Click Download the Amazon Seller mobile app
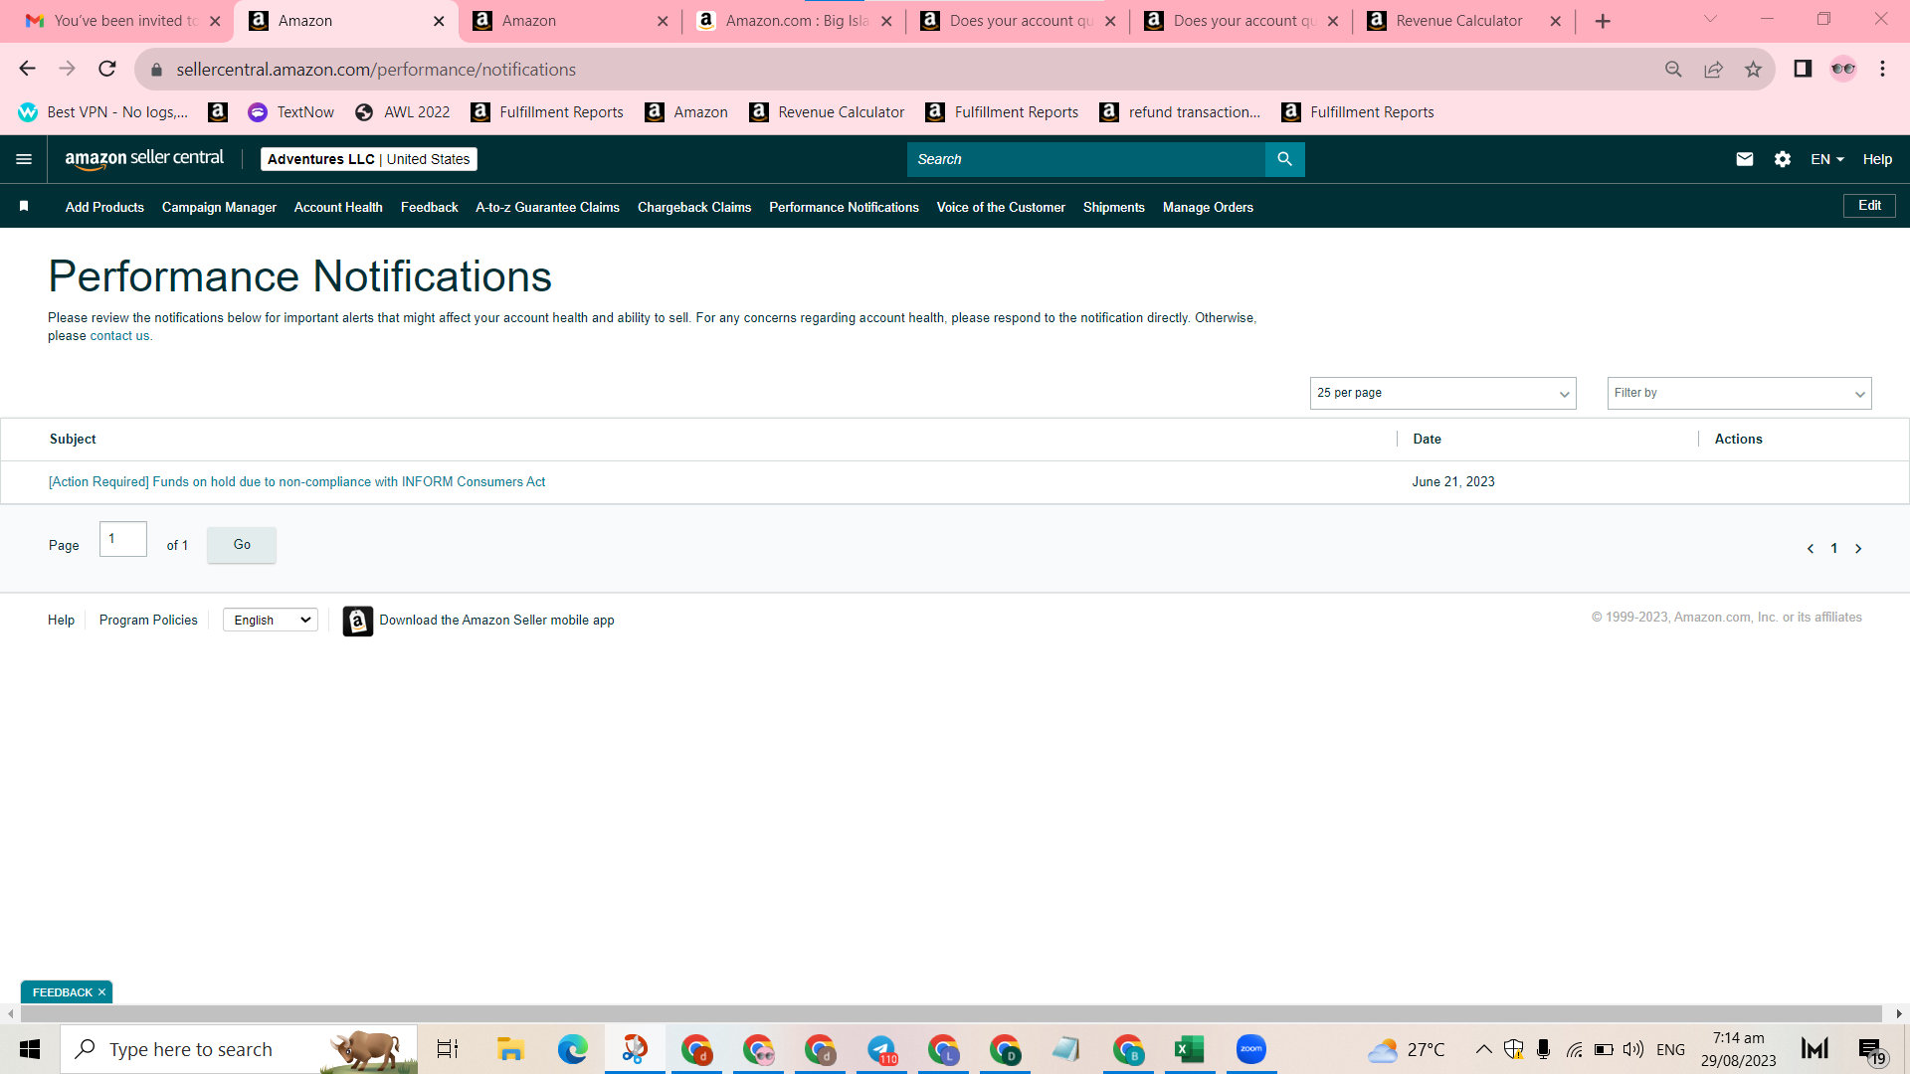The height and width of the screenshot is (1074, 1910). pyautogui.click(x=496, y=620)
